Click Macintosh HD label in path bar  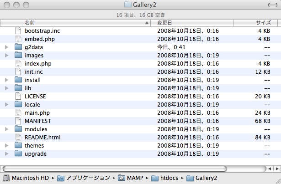click(x=30, y=178)
